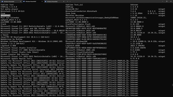Click VLC media player row name
Screen dimensions: 173x97
pyautogui.click(x=9, y=9)
